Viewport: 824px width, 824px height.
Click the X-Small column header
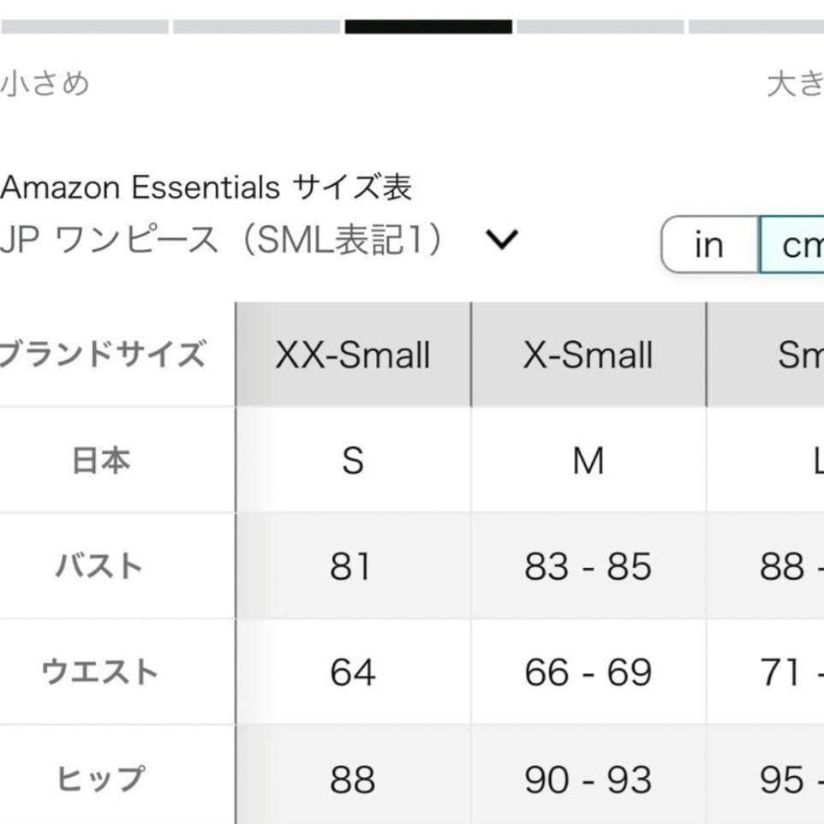(588, 355)
